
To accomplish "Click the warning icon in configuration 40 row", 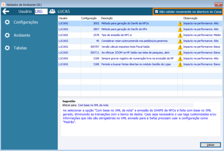I will click(180, 41).
